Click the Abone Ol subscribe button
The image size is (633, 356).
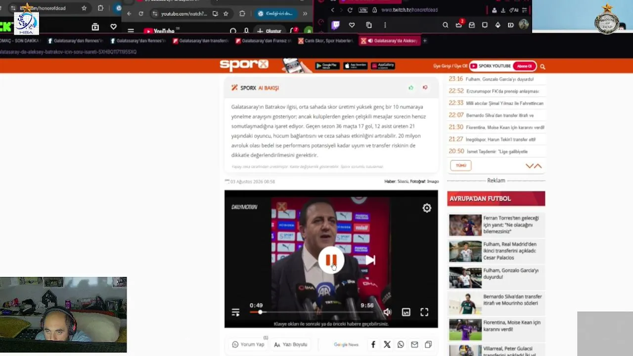(x=525, y=66)
